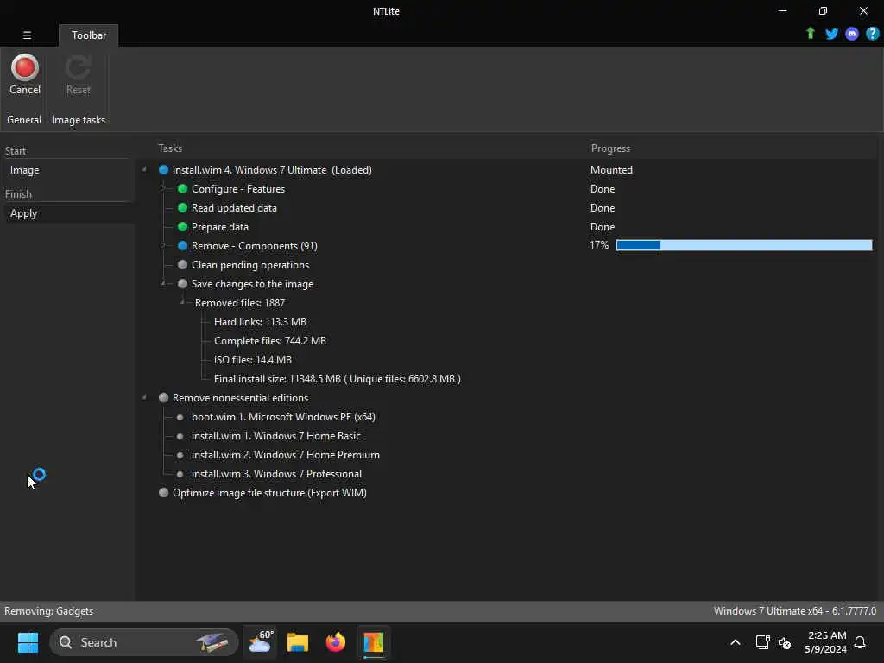Collapse the Removed files: 1887 node
Viewport: 884px width, 663px height.
(181, 302)
